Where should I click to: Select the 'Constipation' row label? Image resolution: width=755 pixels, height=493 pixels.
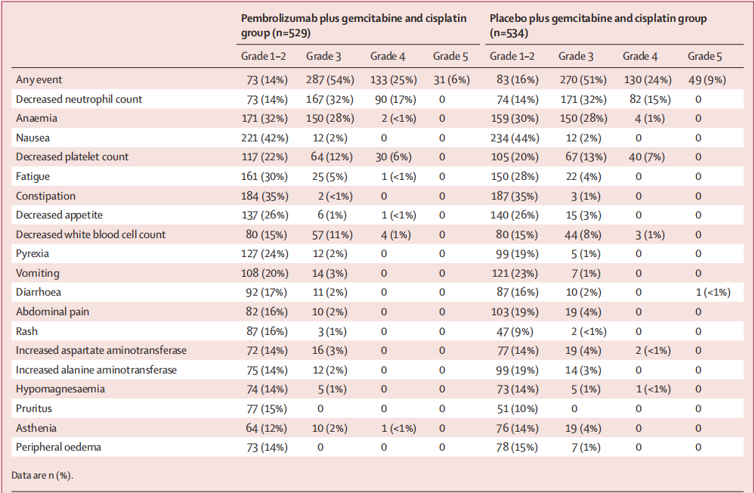[45, 196]
